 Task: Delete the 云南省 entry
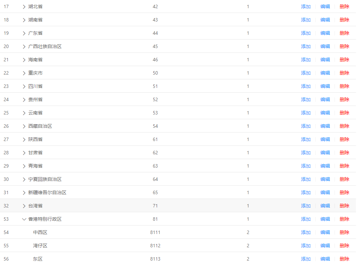point(344,113)
